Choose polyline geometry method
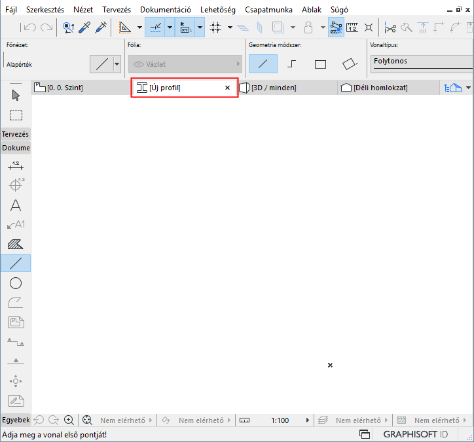Viewport: 474px width, 442px height. pos(291,63)
